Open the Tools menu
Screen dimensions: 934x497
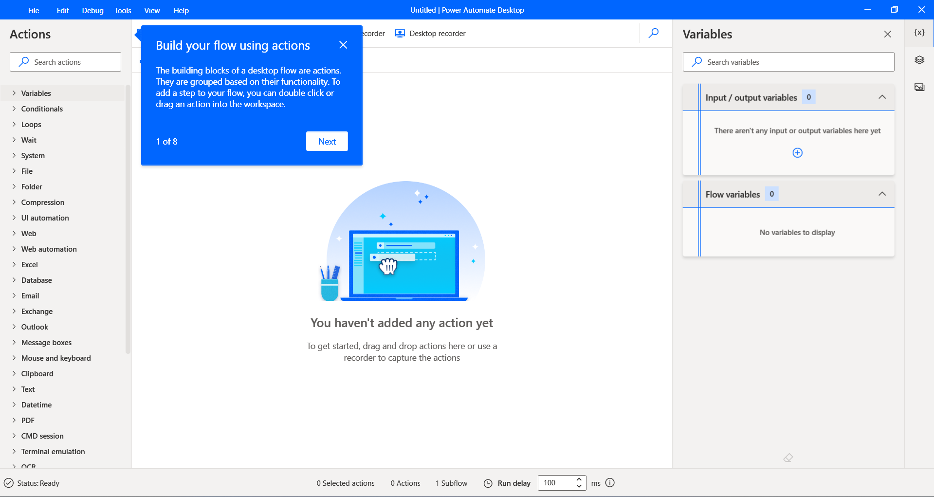(x=123, y=10)
